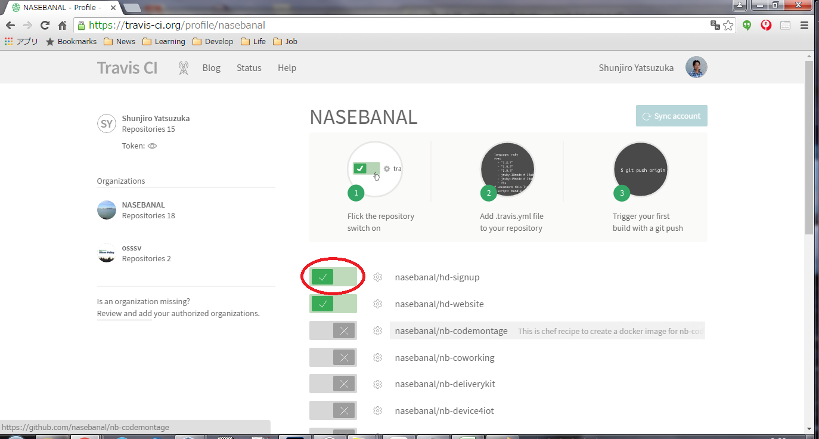Open the Chrome hamburger menu
Viewport: 819px width, 439px height.
[804, 25]
